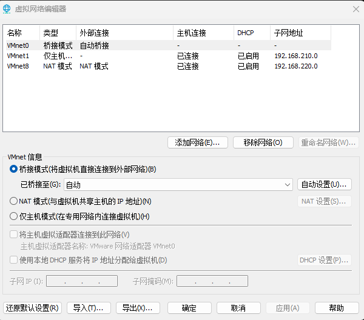Select the VMnet1 row
Image resolution: width=364 pixels, height=320 pixels.
(168, 56)
